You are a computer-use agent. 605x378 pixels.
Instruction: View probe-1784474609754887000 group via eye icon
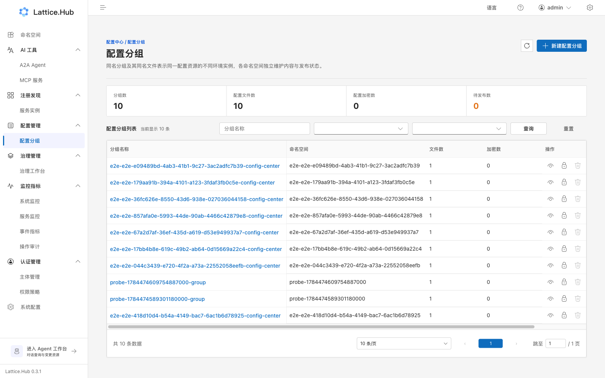551,282
